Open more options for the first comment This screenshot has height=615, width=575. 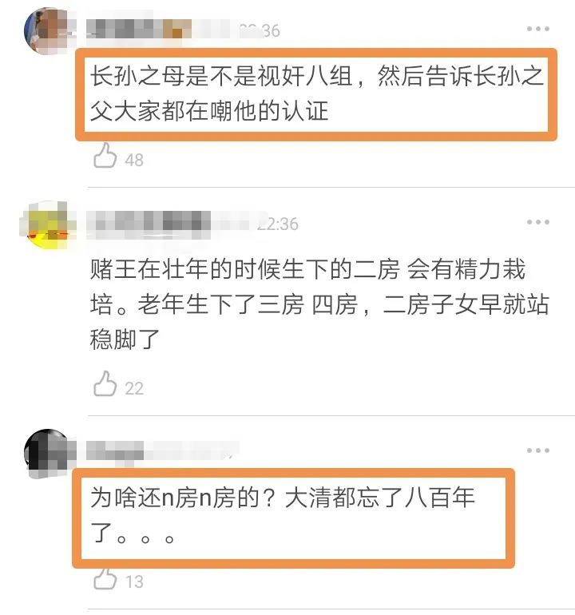pyautogui.click(x=537, y=29)
